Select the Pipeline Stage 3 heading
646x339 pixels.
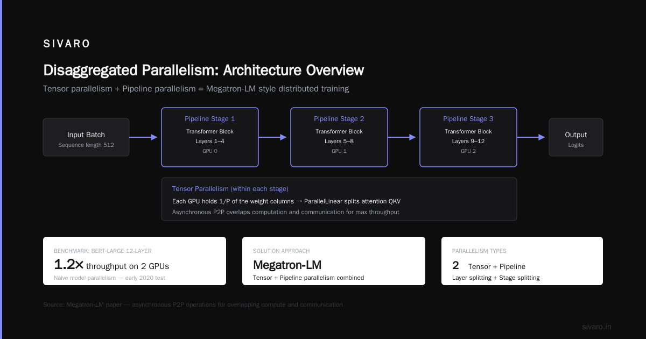[x=468, y=119]
